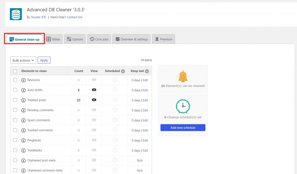Open info icon for Trashed posts row
This screenshot has width=297, height=174.
click(23, 100)
